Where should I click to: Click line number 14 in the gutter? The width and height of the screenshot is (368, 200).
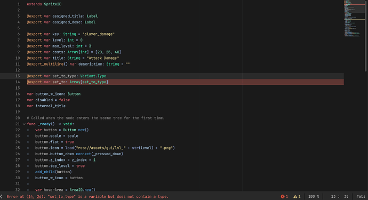click(x=18, y=82)
